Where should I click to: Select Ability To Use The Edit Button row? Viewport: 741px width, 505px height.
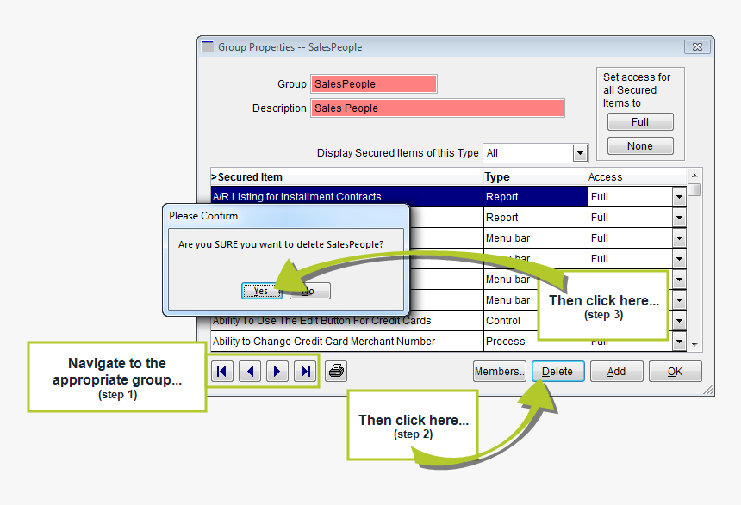(347, 322)
